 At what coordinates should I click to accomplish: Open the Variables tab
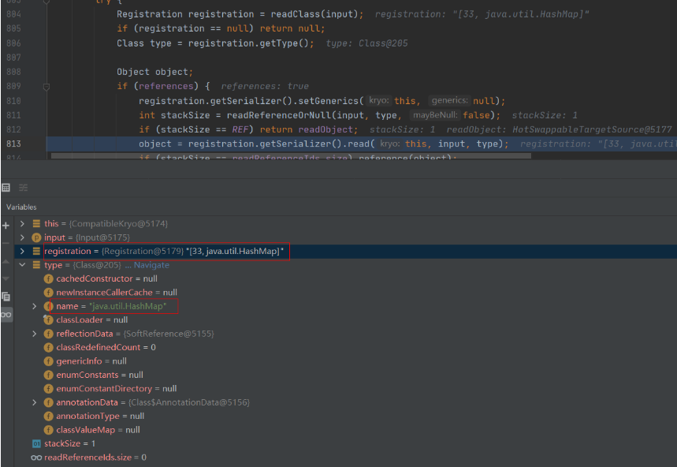coord(22,207)
